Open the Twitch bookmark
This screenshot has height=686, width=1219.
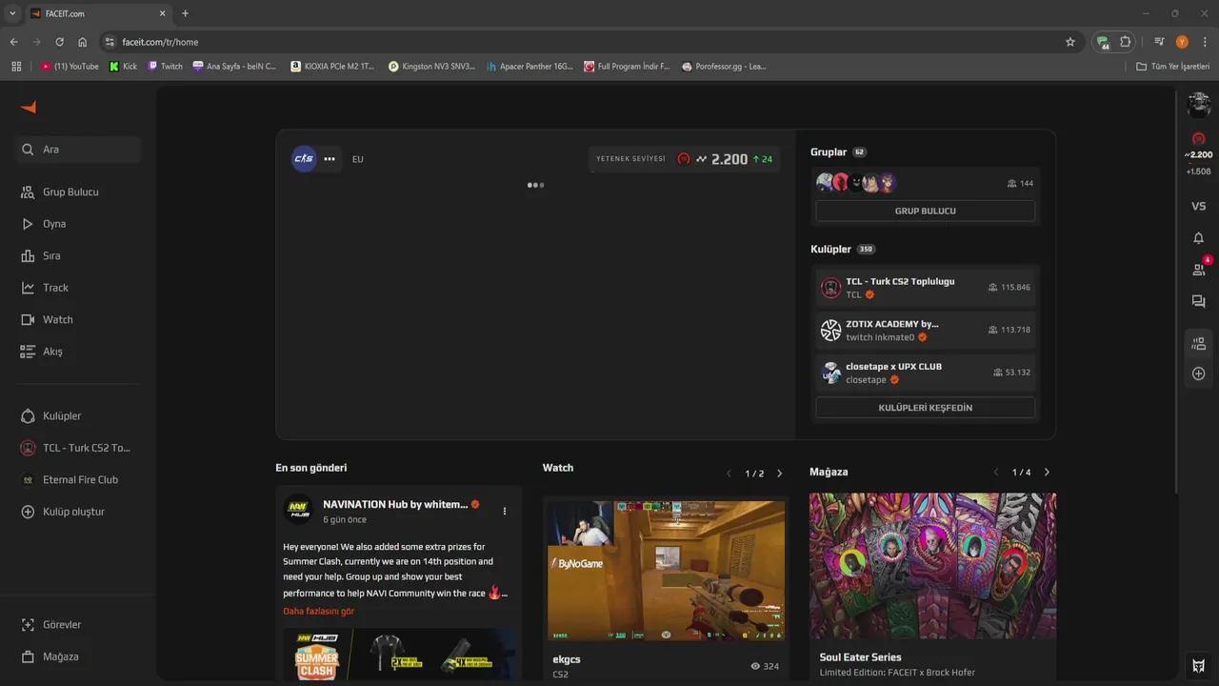[x=166, y=67]
